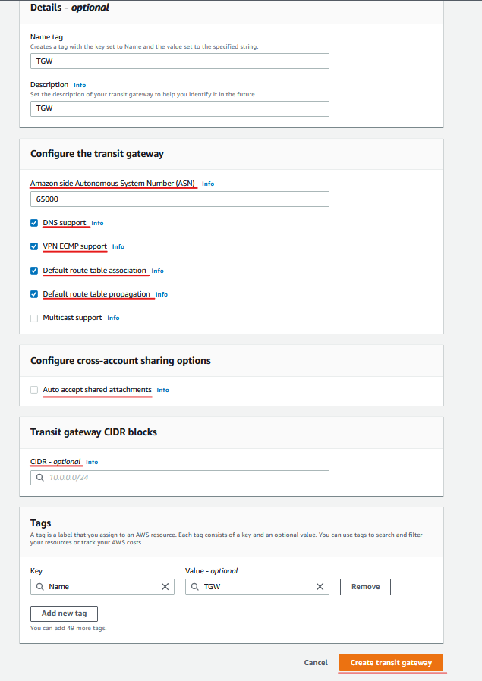
Task: Open Info link for Multicast support
Action: point(113,318)
